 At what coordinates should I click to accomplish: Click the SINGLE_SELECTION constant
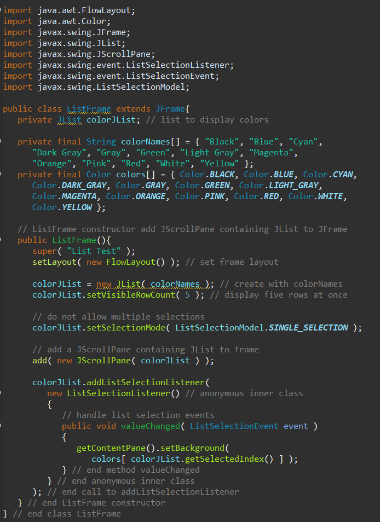[308, 328]
